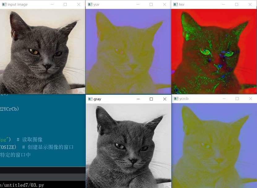Viewport: 257px width, 188px height.
Task: Close the input image window
Action: (79, 4)
